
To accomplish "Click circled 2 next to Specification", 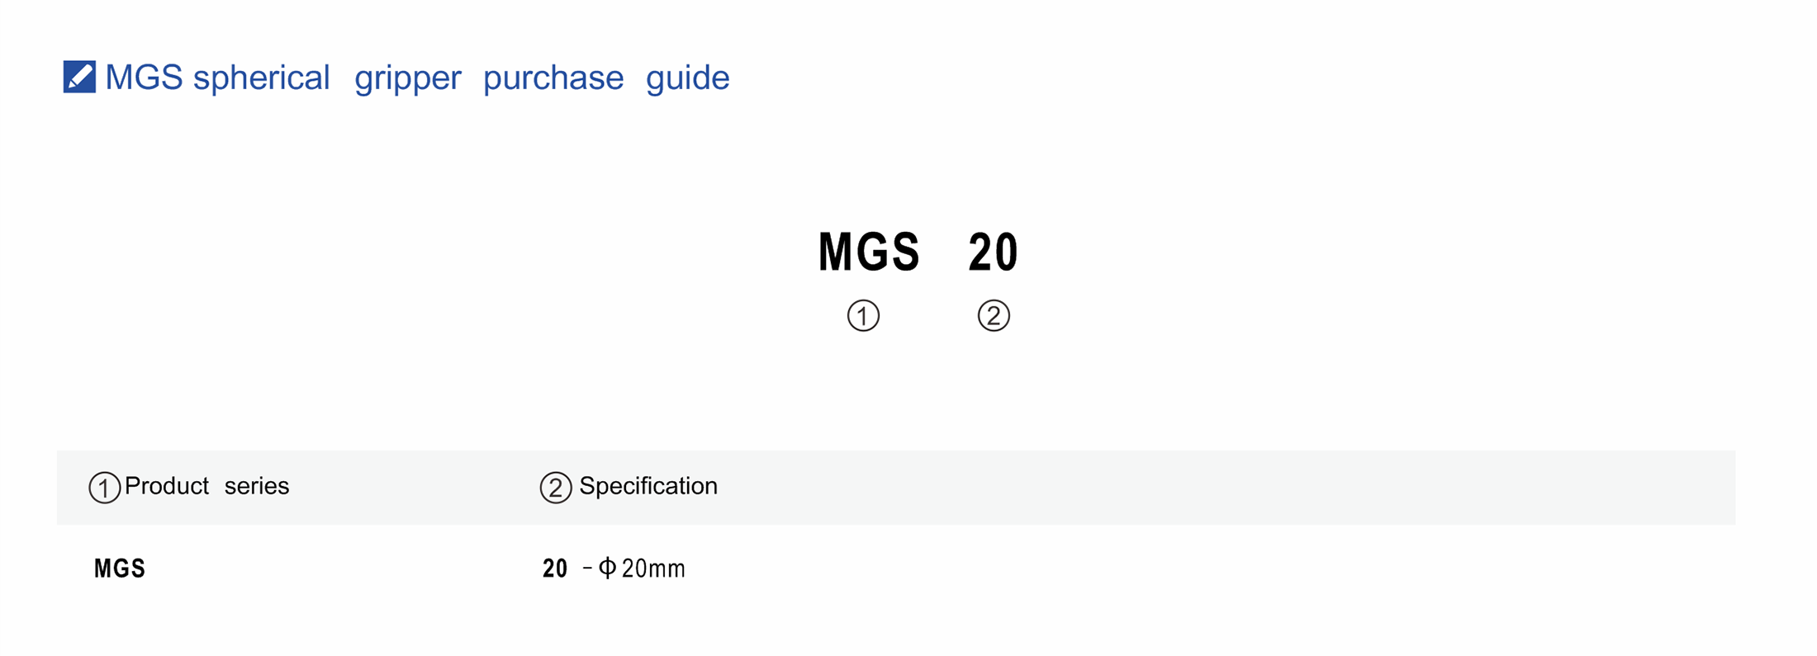I will [x=556, y=487].
